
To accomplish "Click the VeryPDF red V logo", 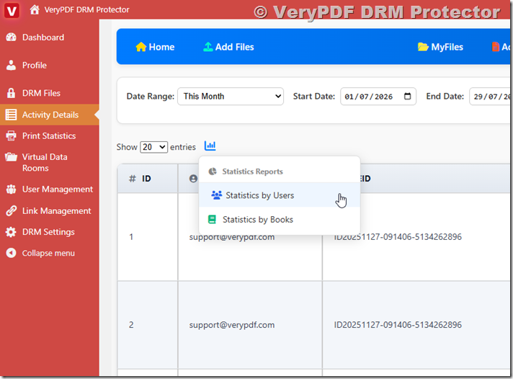I will 12,10.
